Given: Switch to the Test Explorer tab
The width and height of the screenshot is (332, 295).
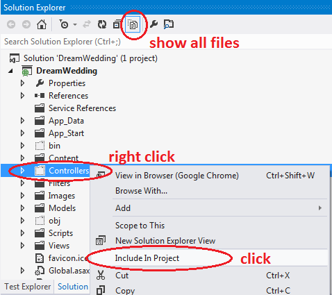Looking at the screenshot, I should 27,287.
